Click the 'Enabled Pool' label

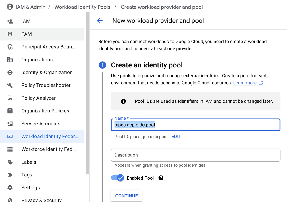[140, 178]
